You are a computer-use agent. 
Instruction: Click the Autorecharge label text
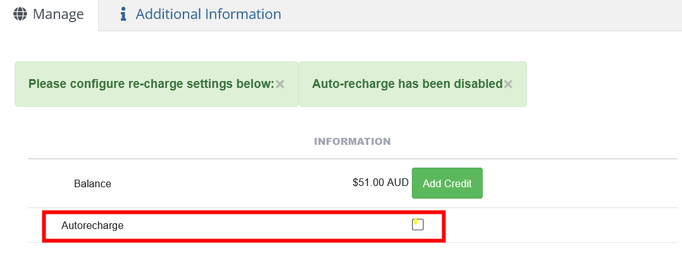92,225
